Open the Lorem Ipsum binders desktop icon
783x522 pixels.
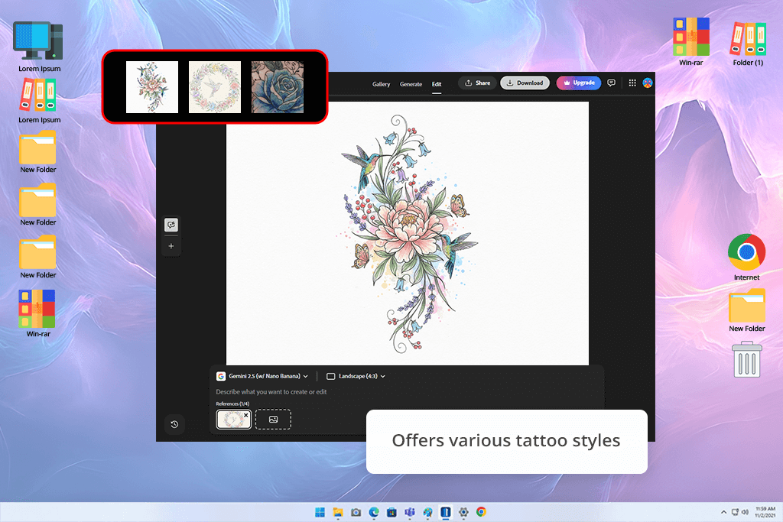[x=39, y=102]
